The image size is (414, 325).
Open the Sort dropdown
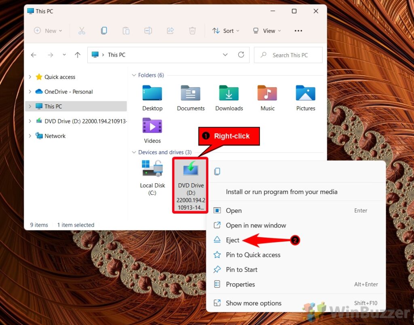pos(226,30)
